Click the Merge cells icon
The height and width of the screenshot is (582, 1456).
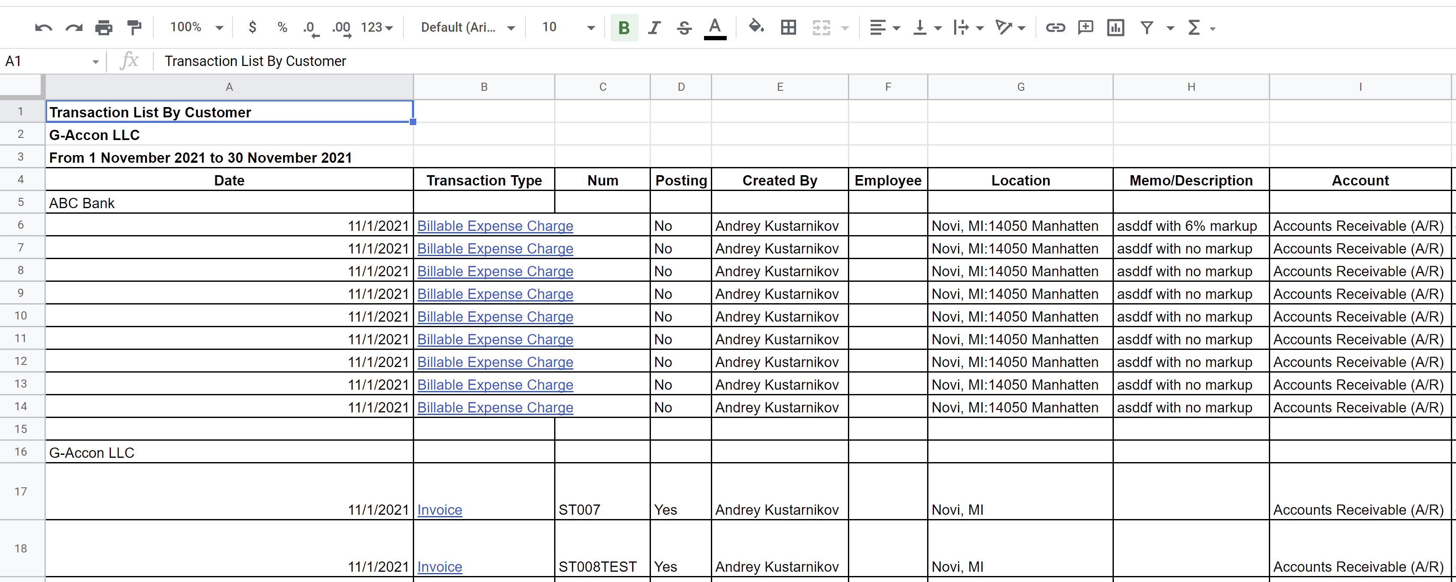tap(821, 27)
